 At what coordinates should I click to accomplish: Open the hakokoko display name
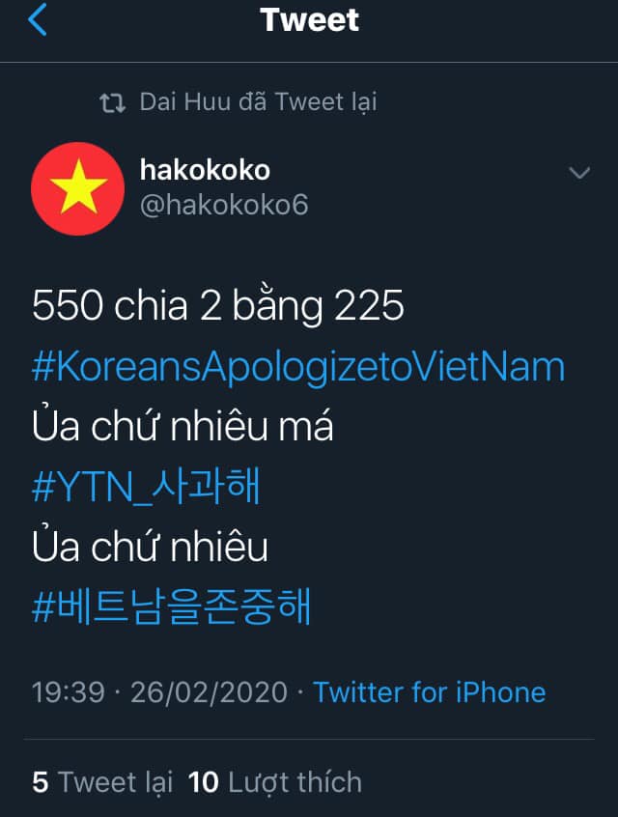(205, 170)
